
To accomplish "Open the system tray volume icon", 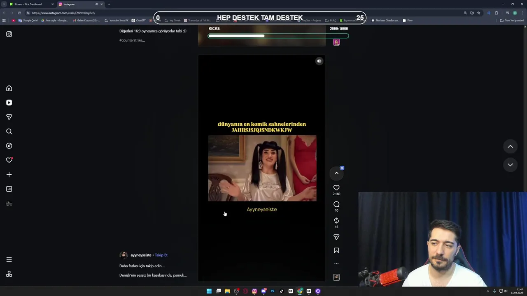I will pyautogui.click(x=506, y=291).
